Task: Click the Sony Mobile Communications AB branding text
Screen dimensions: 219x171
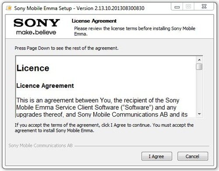Action: [41, 146]
